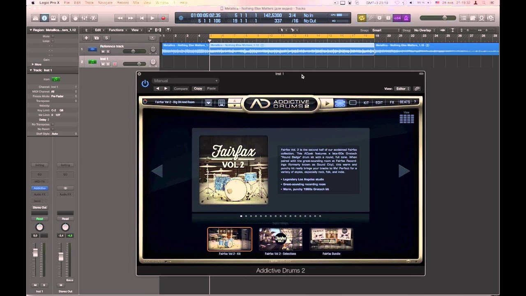The image size is (526, 296).
Task: Open the File menu
Action: click(x=67, y=3)
